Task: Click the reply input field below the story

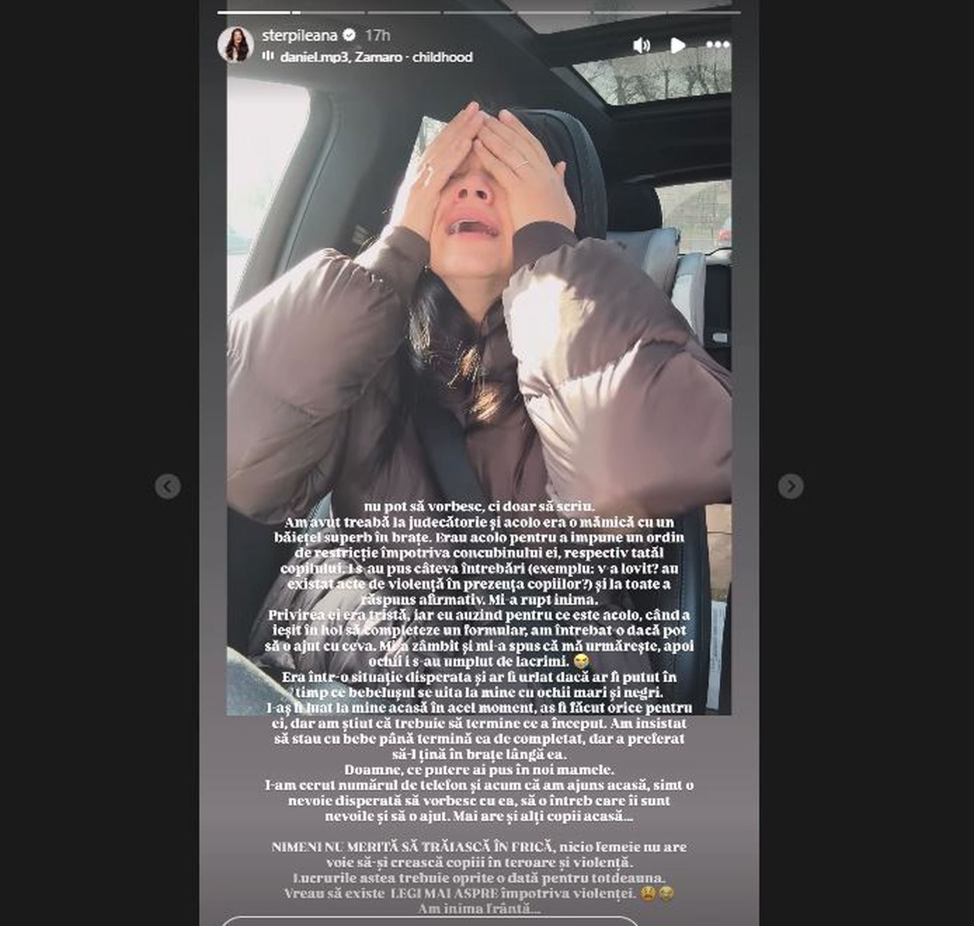Action: [x=429, y=921]
